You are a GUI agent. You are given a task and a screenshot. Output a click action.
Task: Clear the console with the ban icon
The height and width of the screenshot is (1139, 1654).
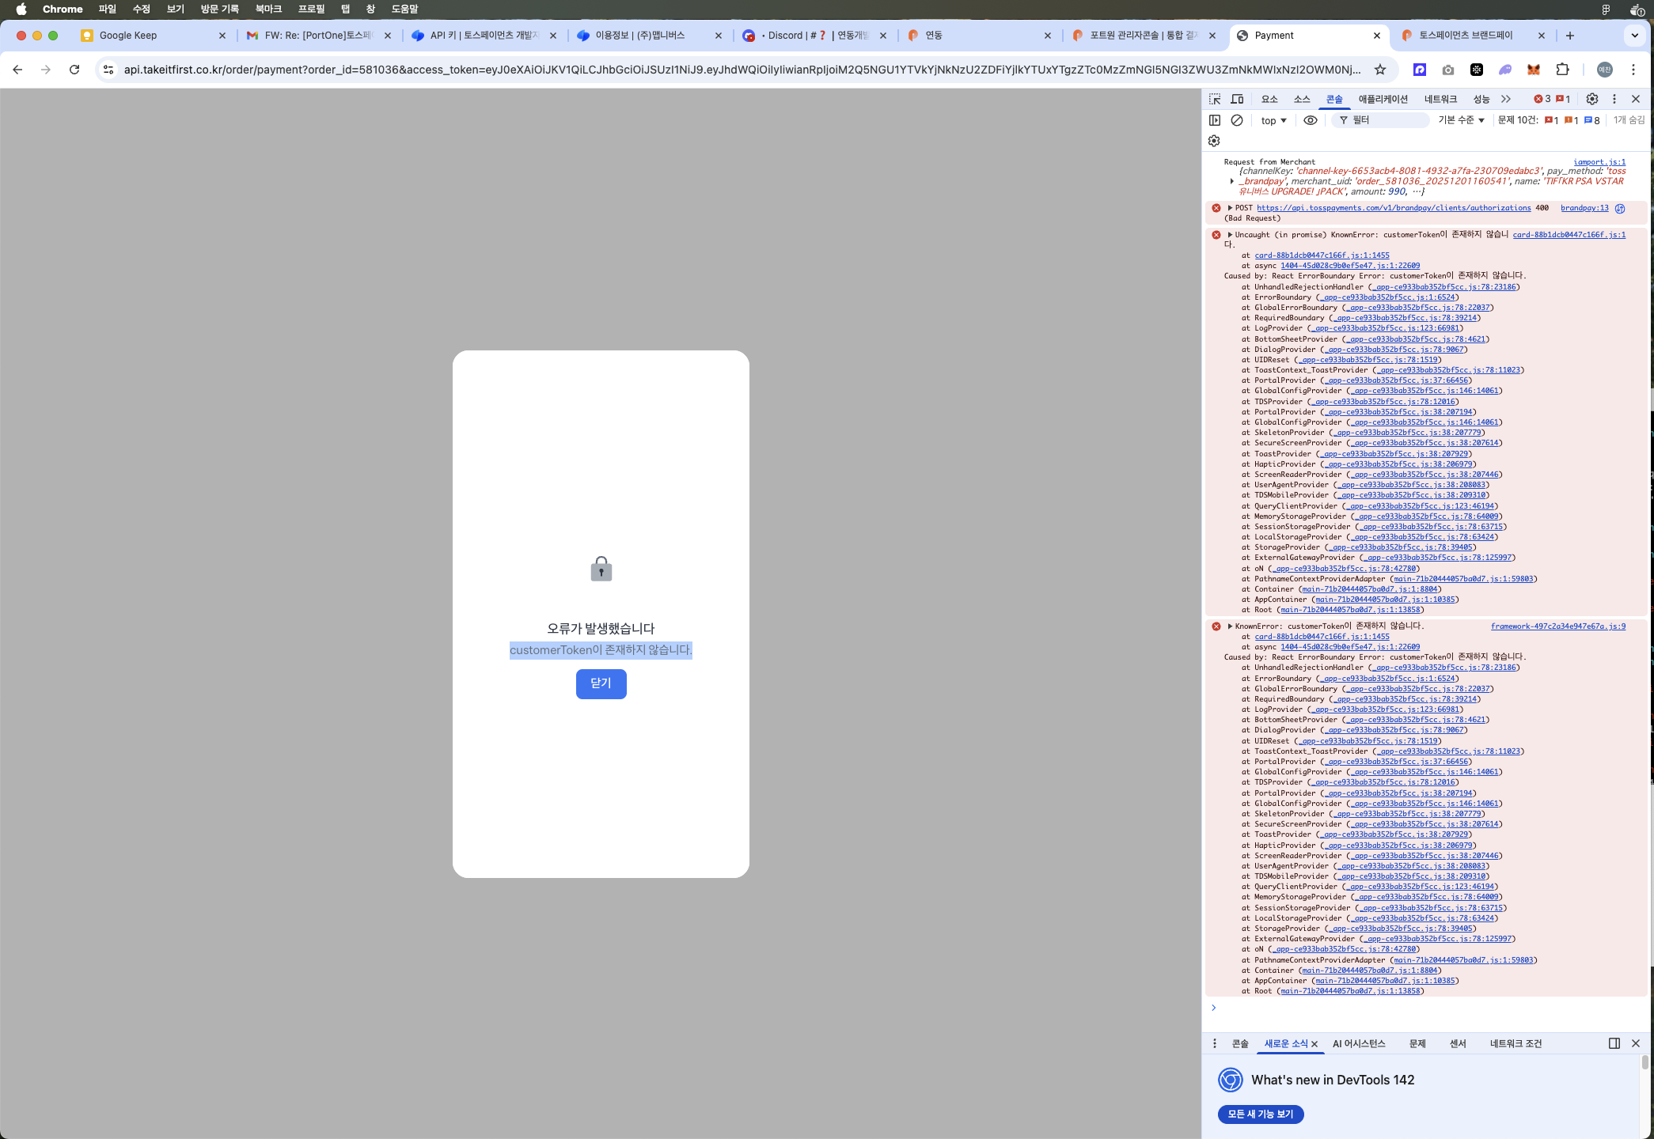coord(1237,120)
